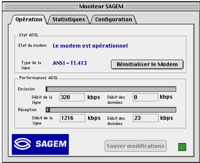The image size is (200, 163).
Task: Click the 'Emission' label
Action: (x=27, y=89)
